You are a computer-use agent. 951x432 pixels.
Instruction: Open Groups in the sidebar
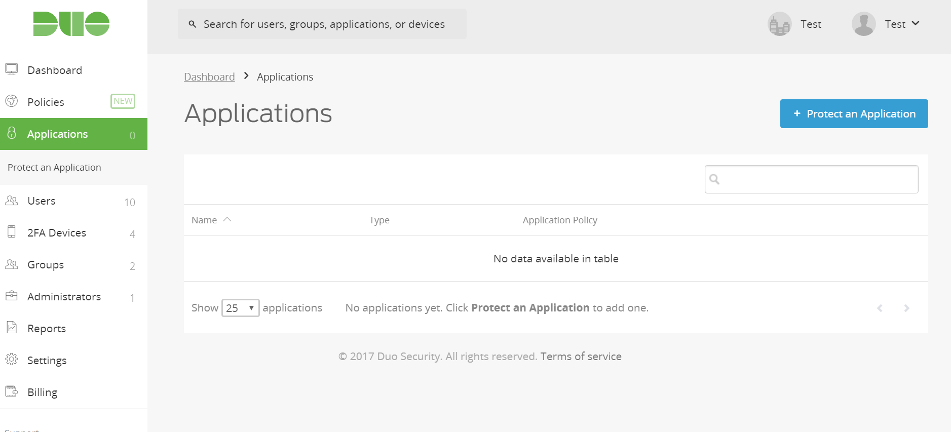click(x=46, y=265)
